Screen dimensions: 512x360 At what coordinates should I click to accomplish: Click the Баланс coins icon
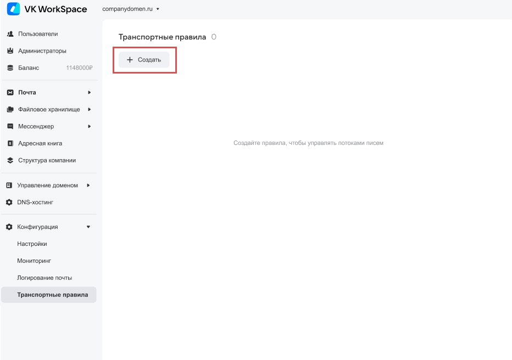(10, 68)
